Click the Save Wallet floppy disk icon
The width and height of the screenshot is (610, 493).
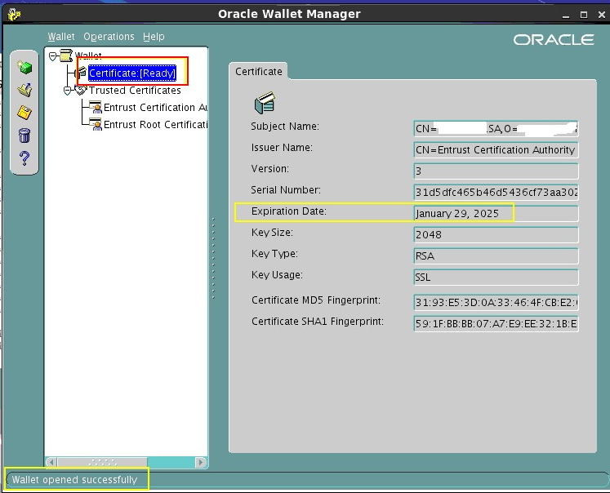pos(24,113)
